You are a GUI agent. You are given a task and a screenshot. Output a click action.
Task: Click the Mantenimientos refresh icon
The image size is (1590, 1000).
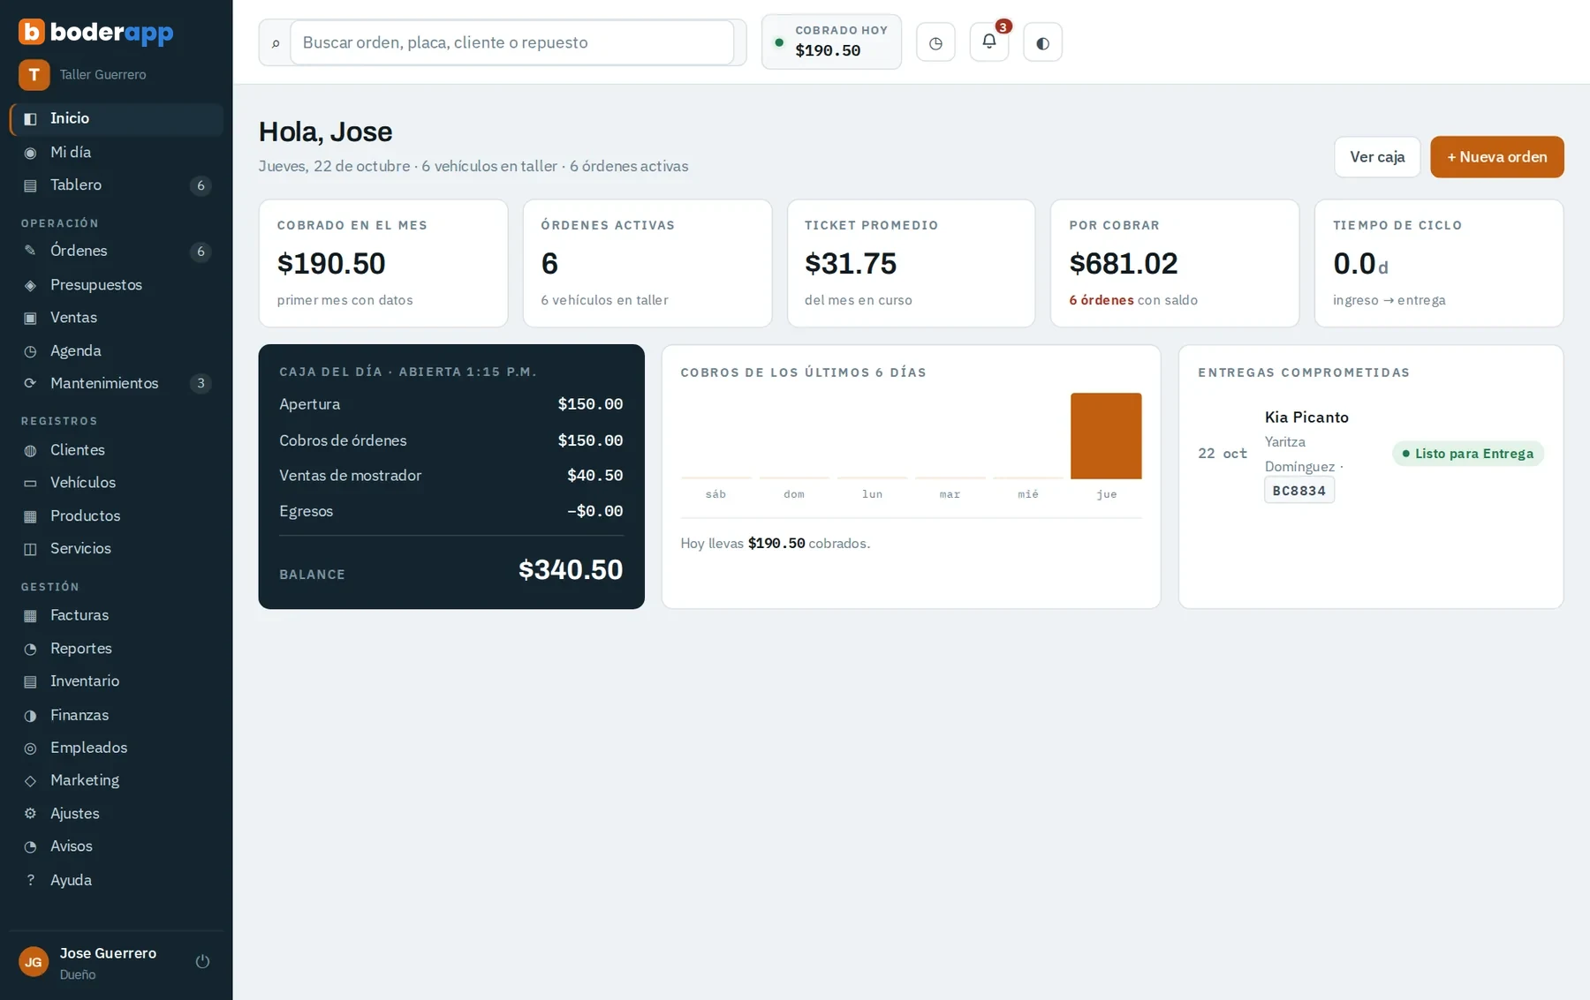tap(30, 383)
